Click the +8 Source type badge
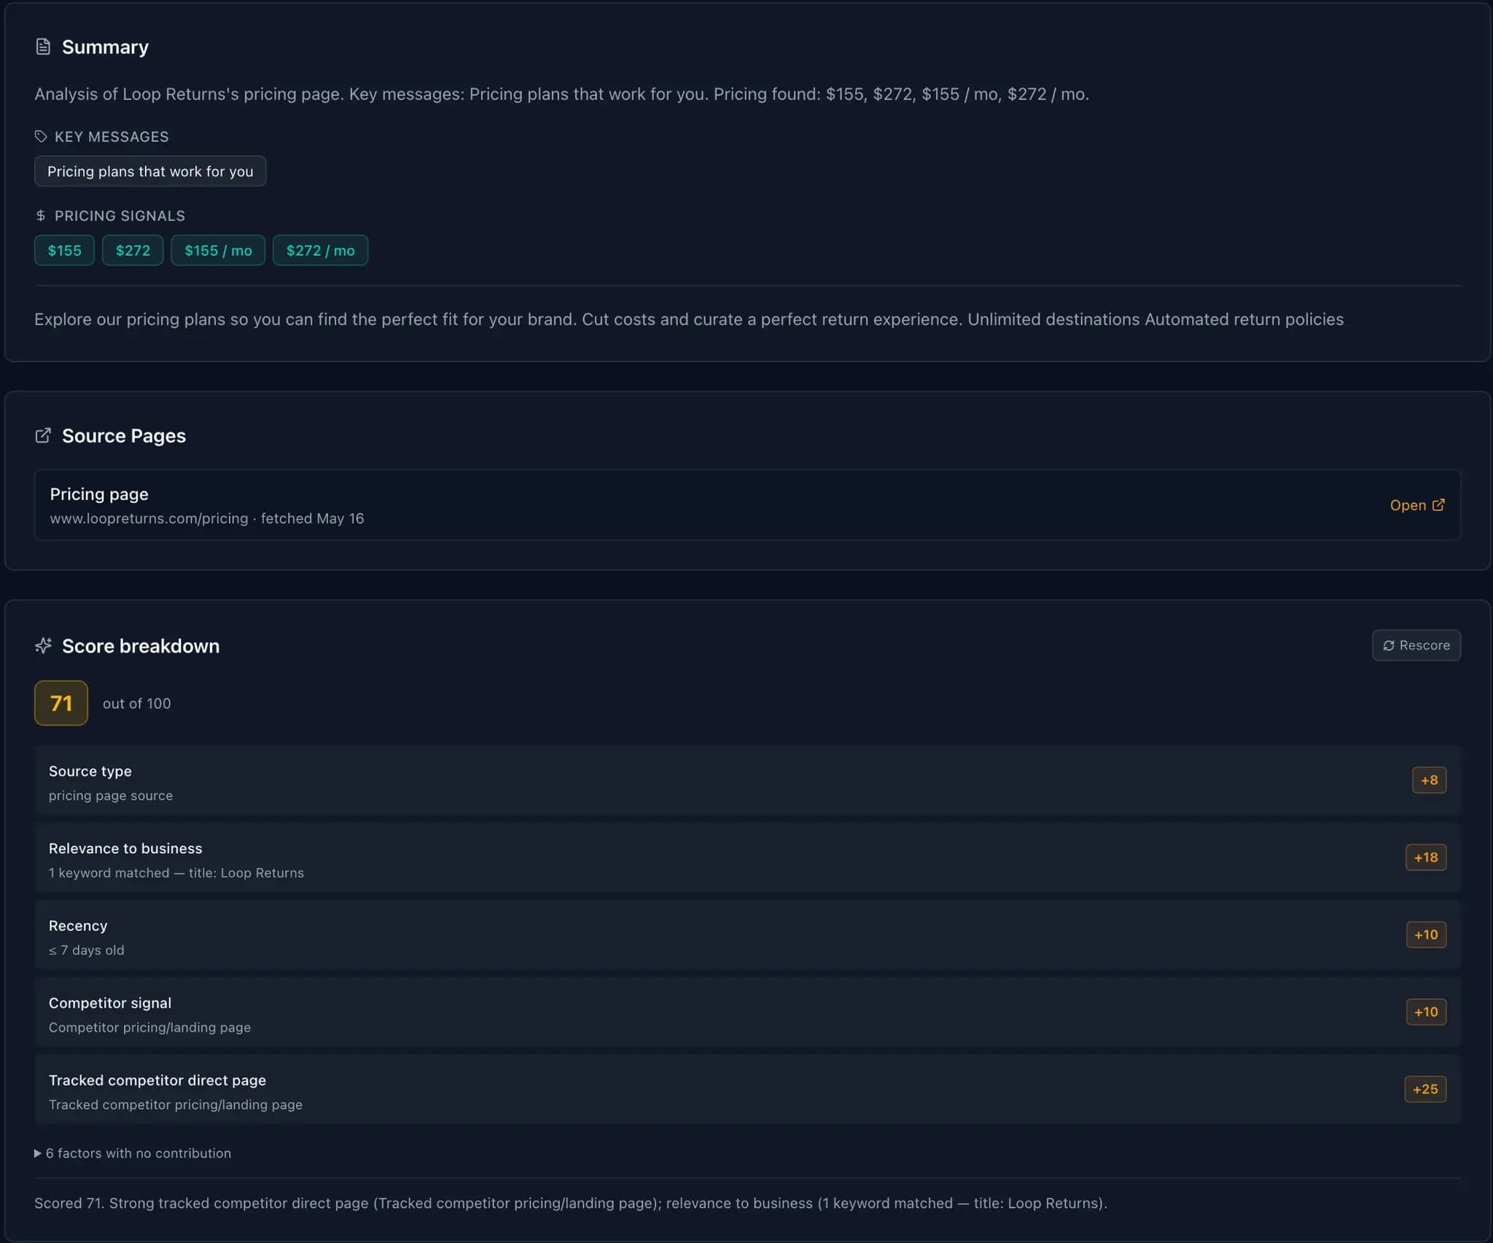 [1429, 780]
